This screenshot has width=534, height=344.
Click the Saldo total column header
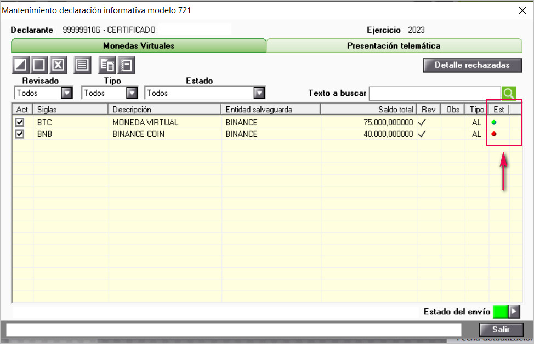(368, 109)
